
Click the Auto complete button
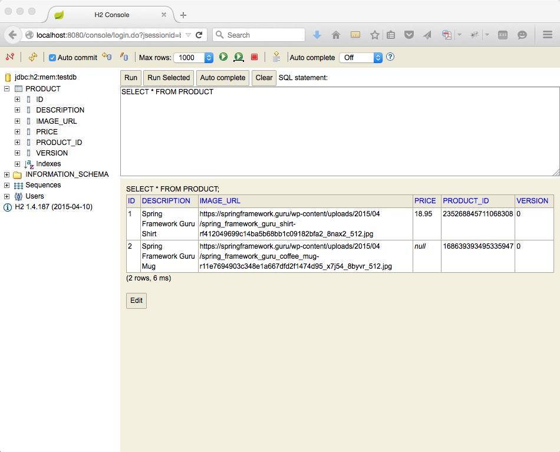(222, 78)
